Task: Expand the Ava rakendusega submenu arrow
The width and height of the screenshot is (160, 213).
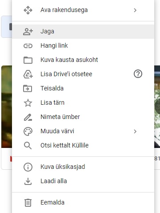Action: click(135, 10)
